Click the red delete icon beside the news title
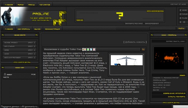The height and width of the screenshot is (108, 188). pyautogui.click(x=94, y=49)
